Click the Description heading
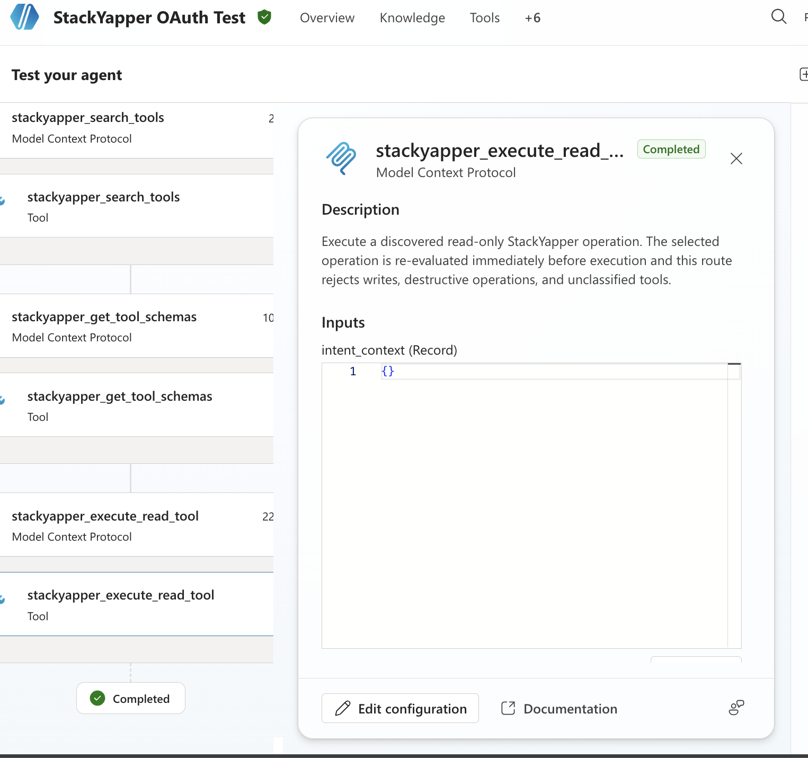Viewport: 808px width, 758px height. coord(360,209)
